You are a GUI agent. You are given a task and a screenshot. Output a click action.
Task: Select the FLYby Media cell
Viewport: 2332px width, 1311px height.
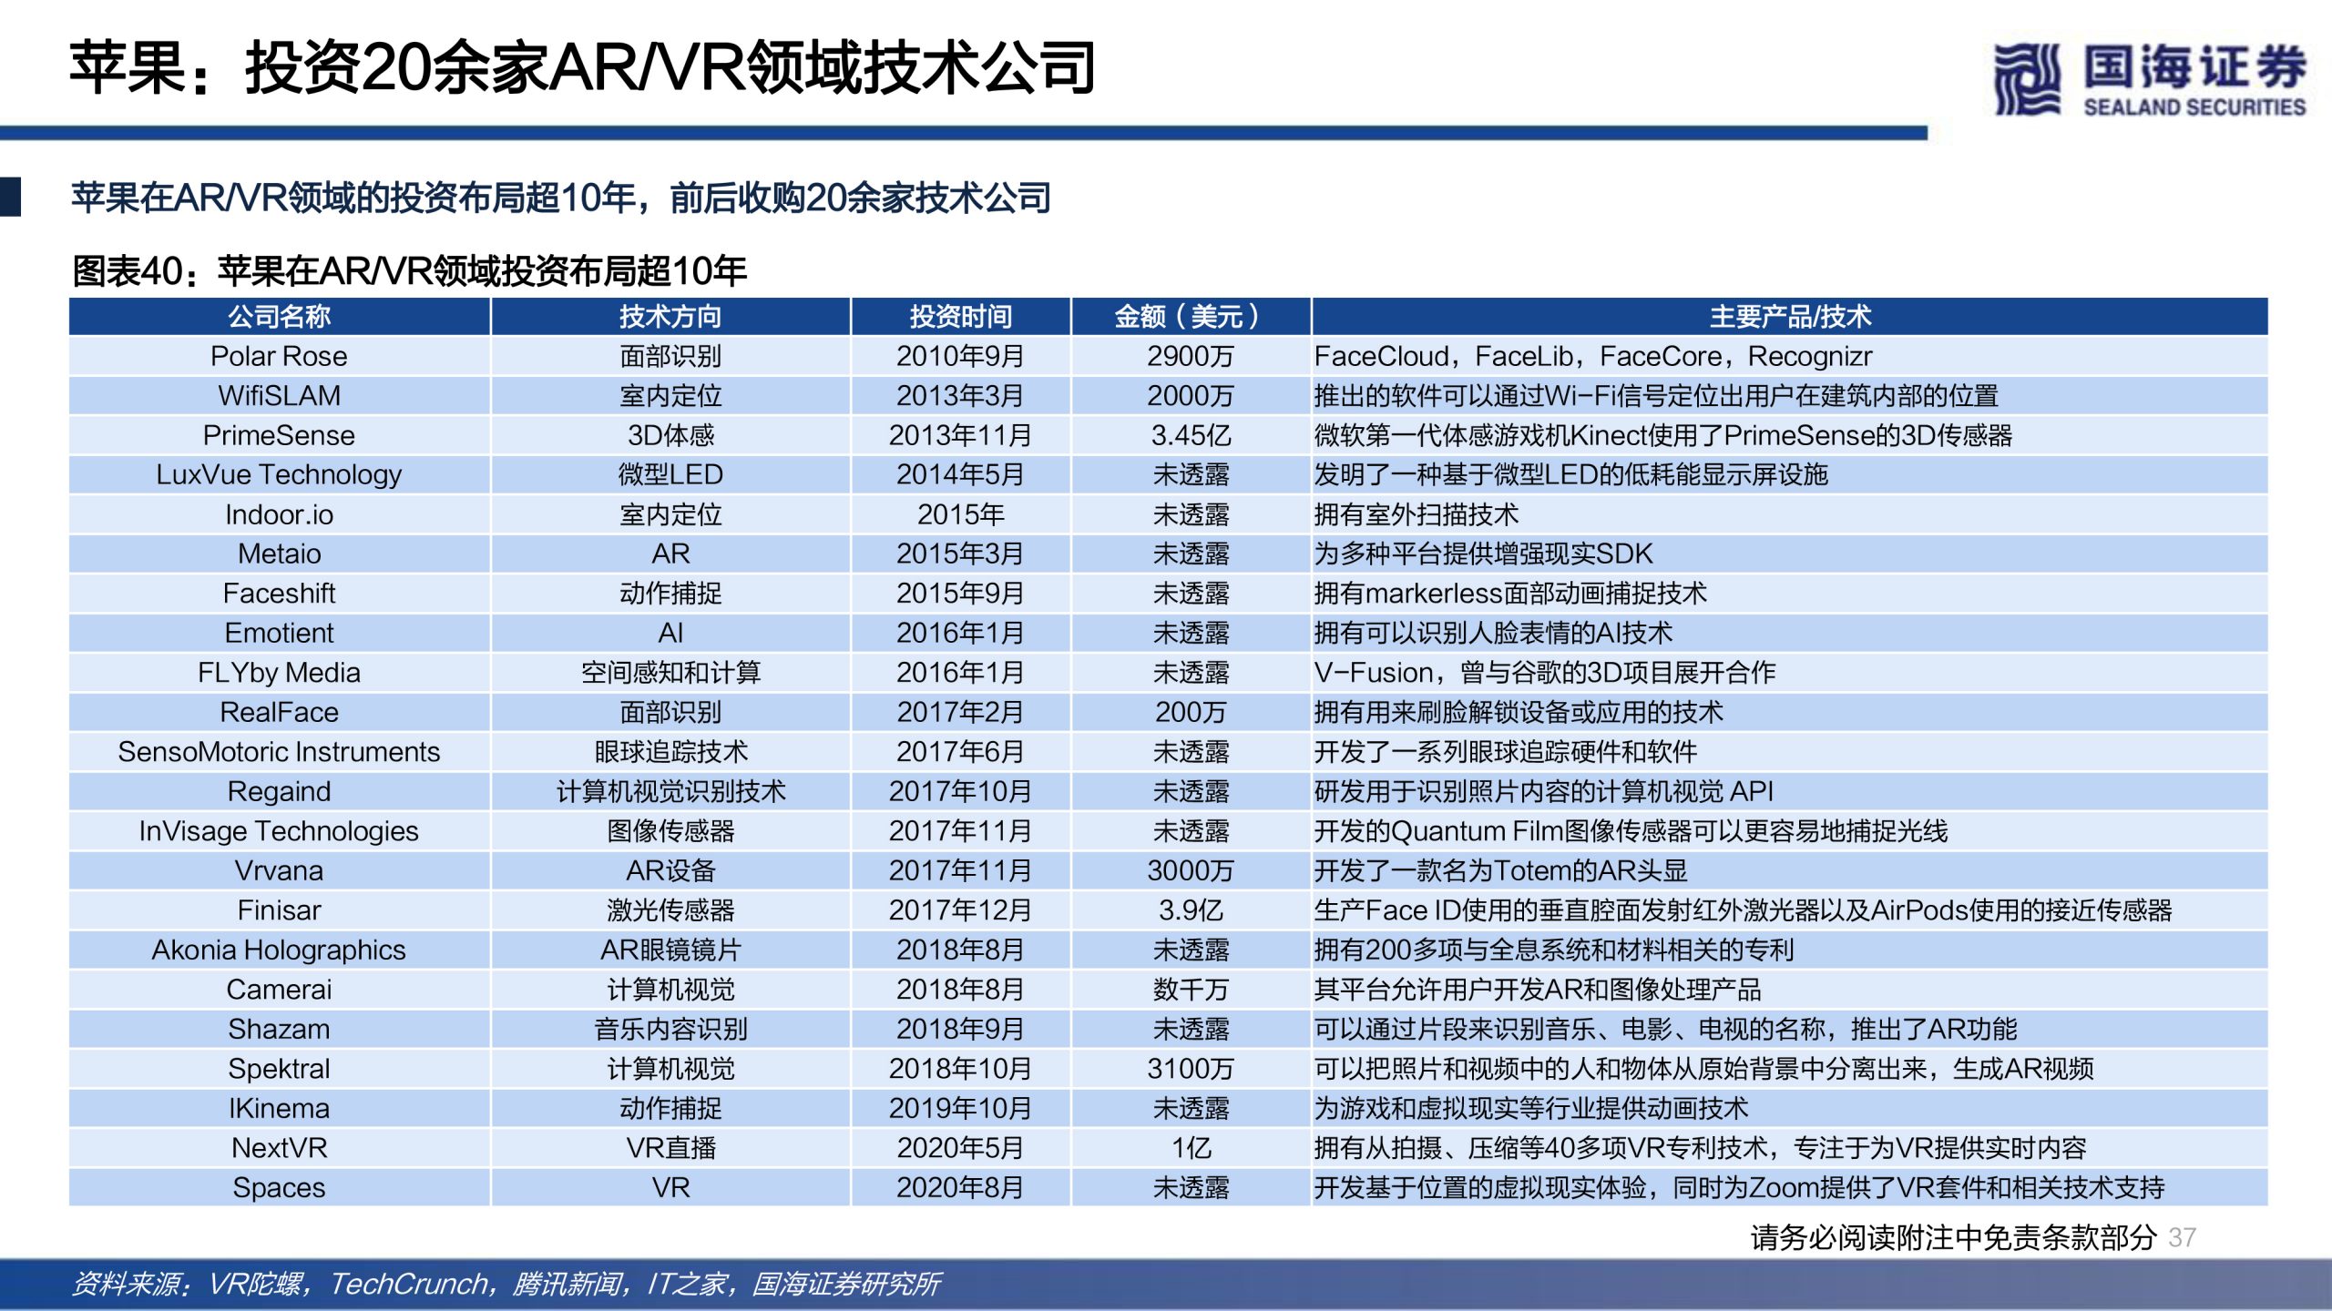pos(279,673)
